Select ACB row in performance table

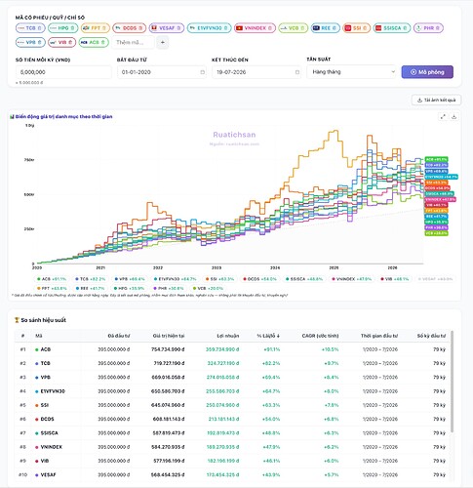point(232,349)
